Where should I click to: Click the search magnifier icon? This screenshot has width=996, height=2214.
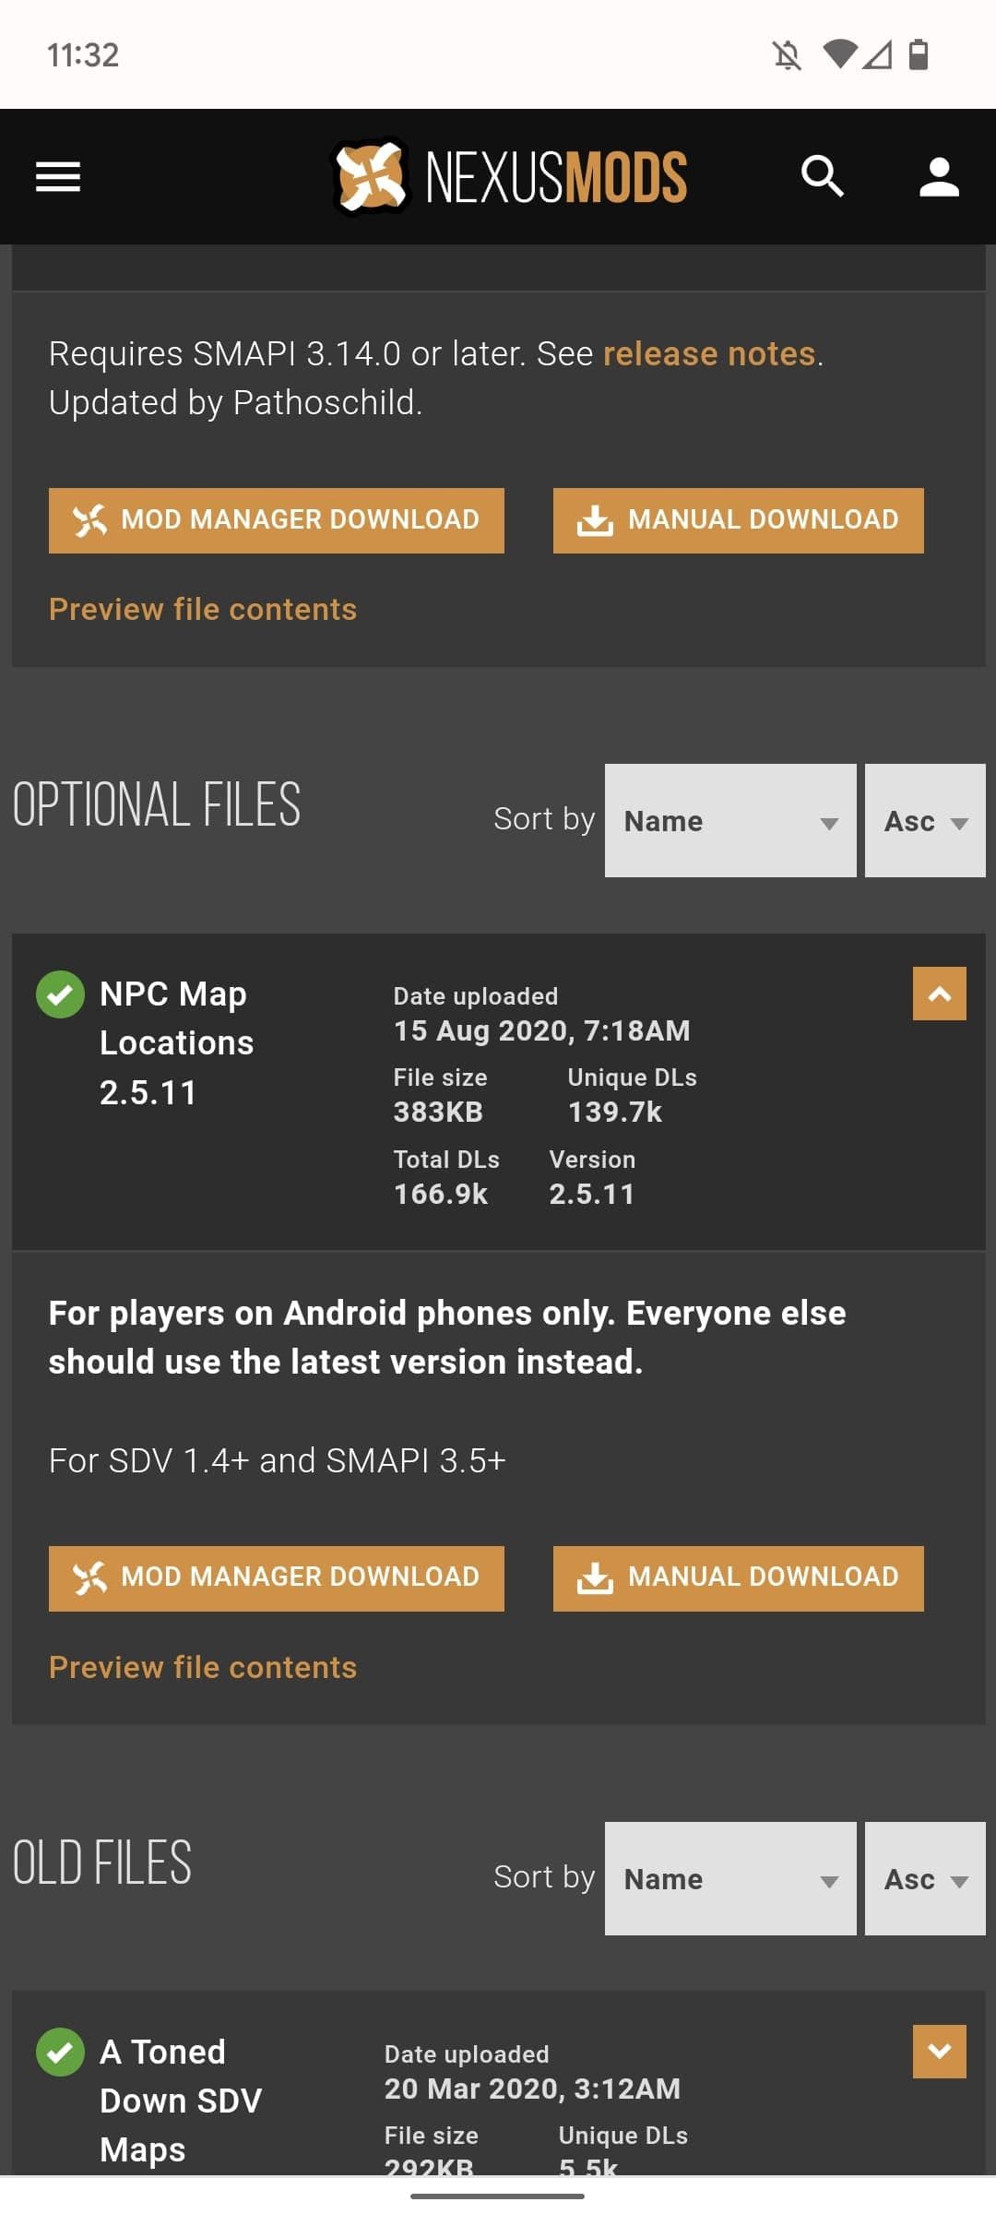click(822, 176)
